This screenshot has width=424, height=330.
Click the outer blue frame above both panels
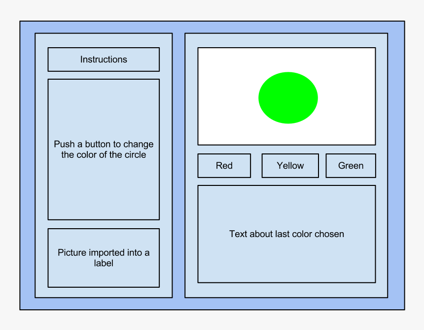coord(212,27)
